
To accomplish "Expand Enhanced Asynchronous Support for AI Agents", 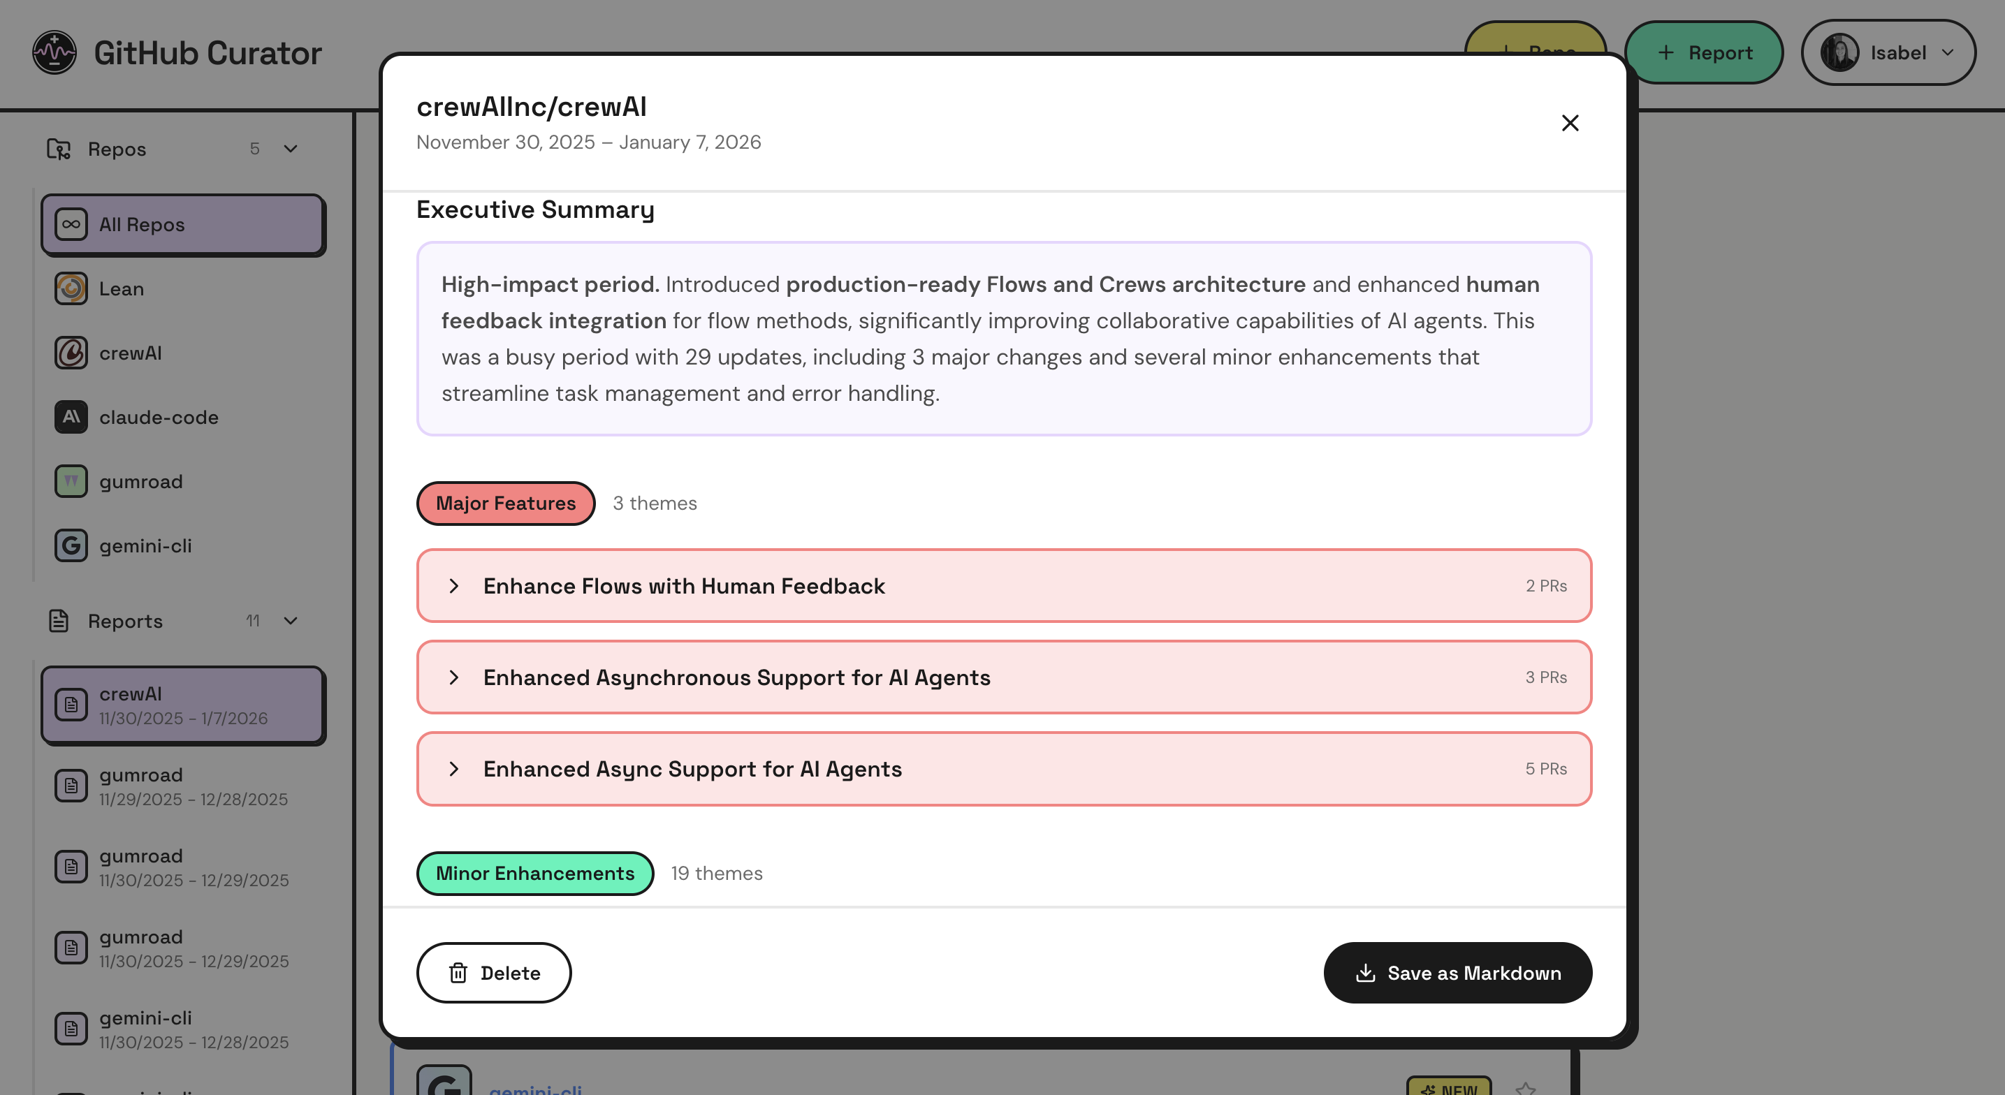I will click(455, 677).
